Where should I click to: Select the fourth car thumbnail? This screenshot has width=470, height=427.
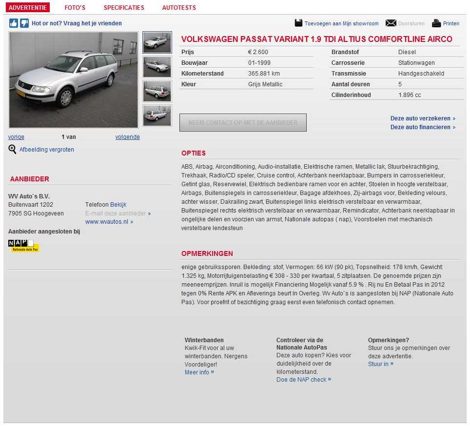[157, 116]
